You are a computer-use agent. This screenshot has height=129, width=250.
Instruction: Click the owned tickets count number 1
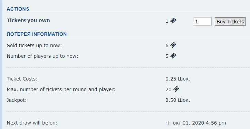pos(167,21)
